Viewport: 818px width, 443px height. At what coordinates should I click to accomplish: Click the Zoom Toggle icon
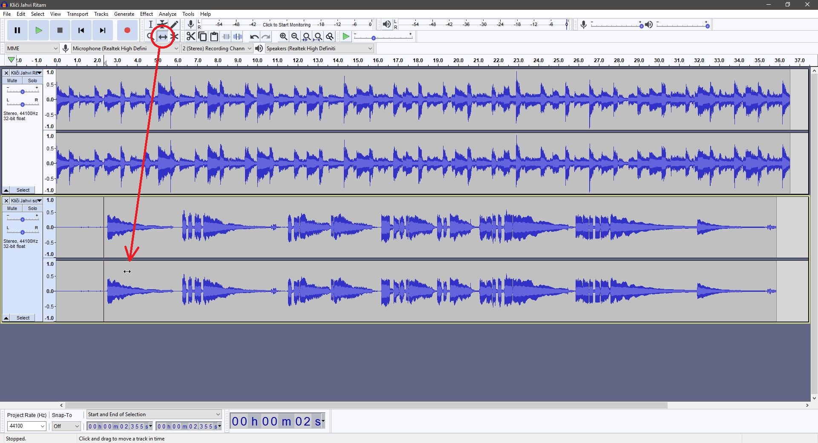coord(329,37)
